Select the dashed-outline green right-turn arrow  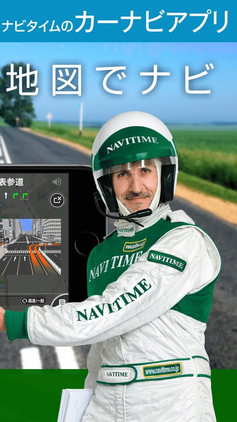click(25, 196)
